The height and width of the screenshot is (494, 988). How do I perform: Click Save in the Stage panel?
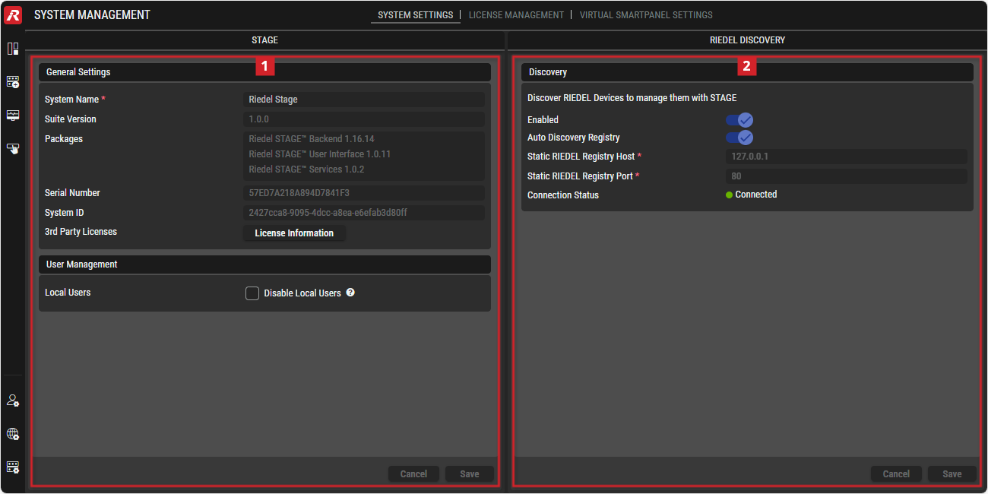[470, 474]
